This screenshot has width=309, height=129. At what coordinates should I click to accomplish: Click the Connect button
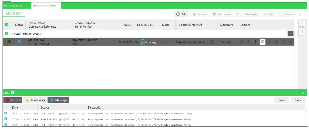click(200, 14)
